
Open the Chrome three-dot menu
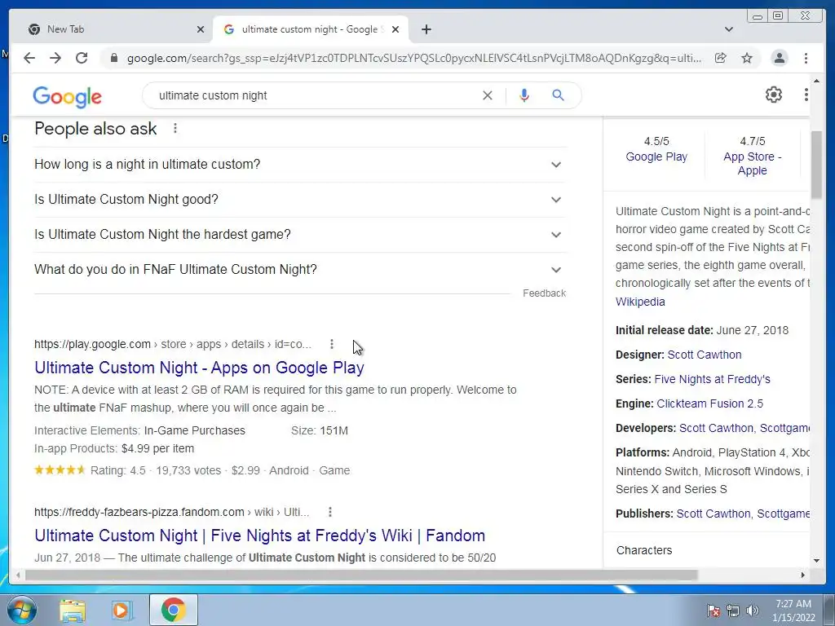[x=806, y=58]
